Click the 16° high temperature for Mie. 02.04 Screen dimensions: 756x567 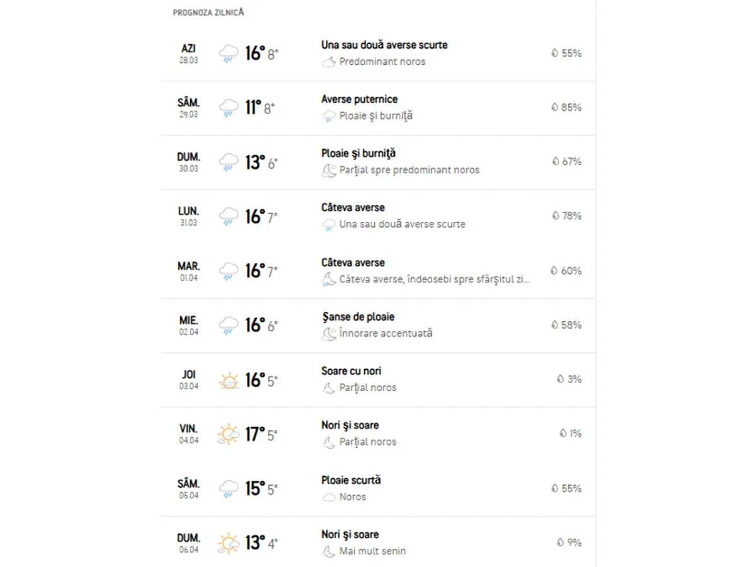pyautogui.click(x=255, y=325)
